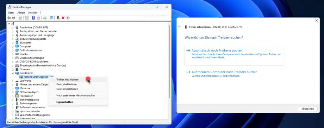Collapse the Grafikkarten node

(x=13, y=73)
